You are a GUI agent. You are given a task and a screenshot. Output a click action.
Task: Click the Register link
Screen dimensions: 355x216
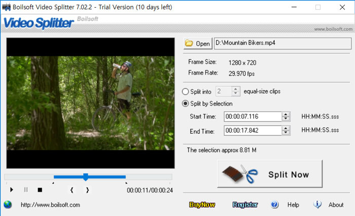click(245, 205)
